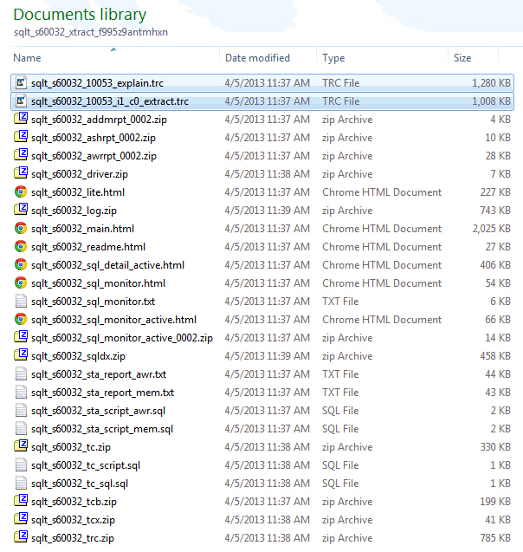523x552 pixels.
Task: Sort files by Size column header
Action: click(462, 58)
